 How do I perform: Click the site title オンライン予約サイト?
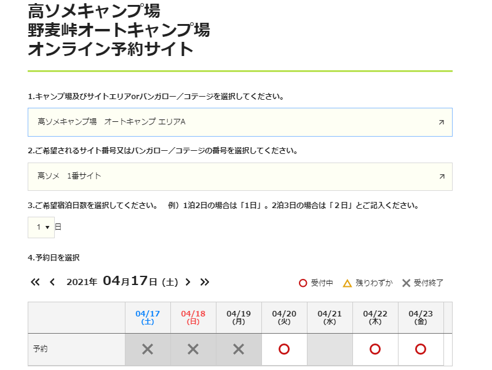pos(111,49)
